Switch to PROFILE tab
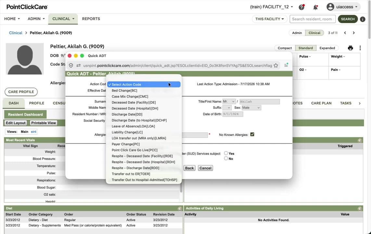371x234 pixels. pyautogui.click(x=36, y=103)
